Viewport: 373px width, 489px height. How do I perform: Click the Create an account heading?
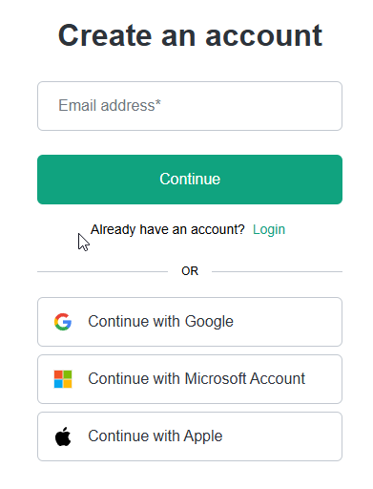click(190, 35)
